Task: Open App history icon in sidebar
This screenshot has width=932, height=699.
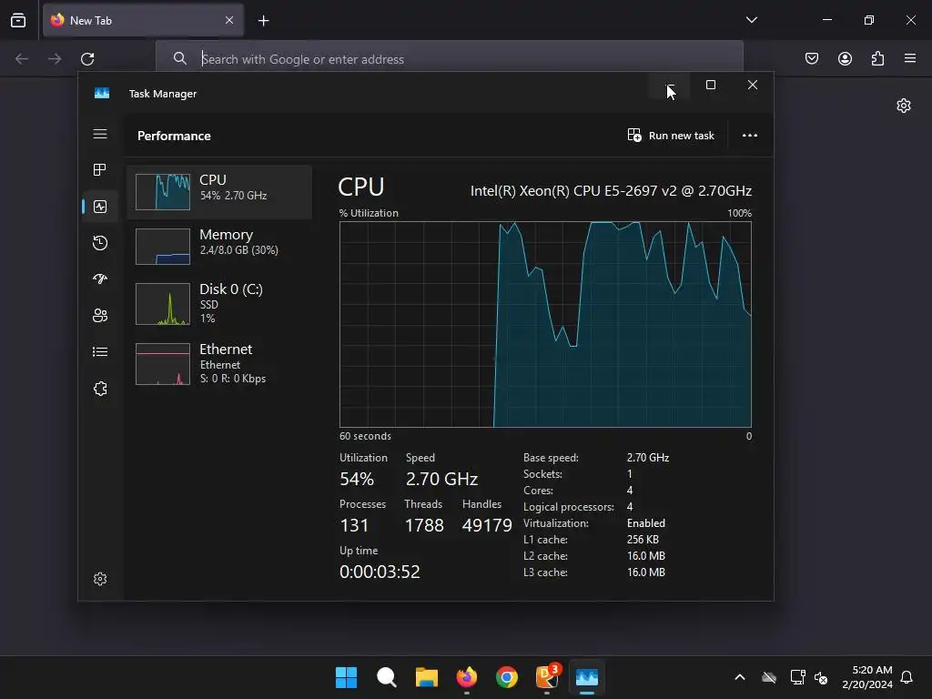Action: (100, 242)
